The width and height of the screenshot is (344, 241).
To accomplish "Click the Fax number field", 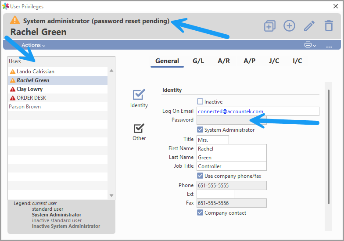I will pos(232,203).
